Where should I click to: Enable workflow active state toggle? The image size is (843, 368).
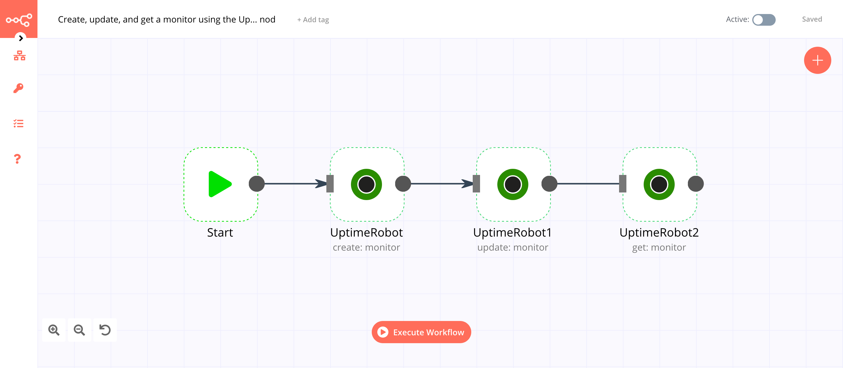[x=764, y=19]
